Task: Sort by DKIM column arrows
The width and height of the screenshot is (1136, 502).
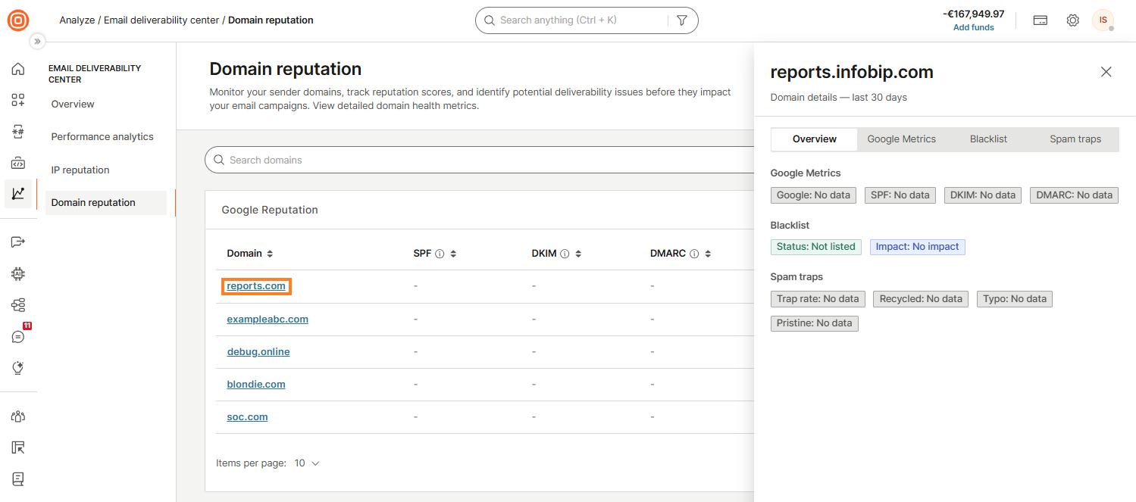Action: pos(578,254)
